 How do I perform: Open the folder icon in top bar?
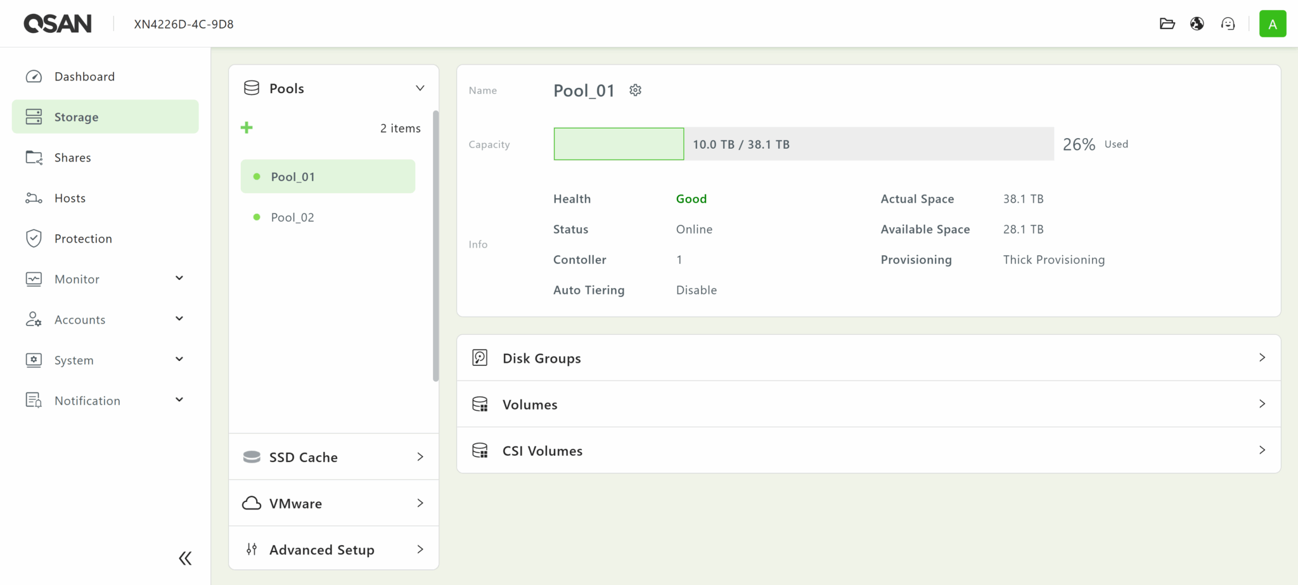[x=1167, y=24]
